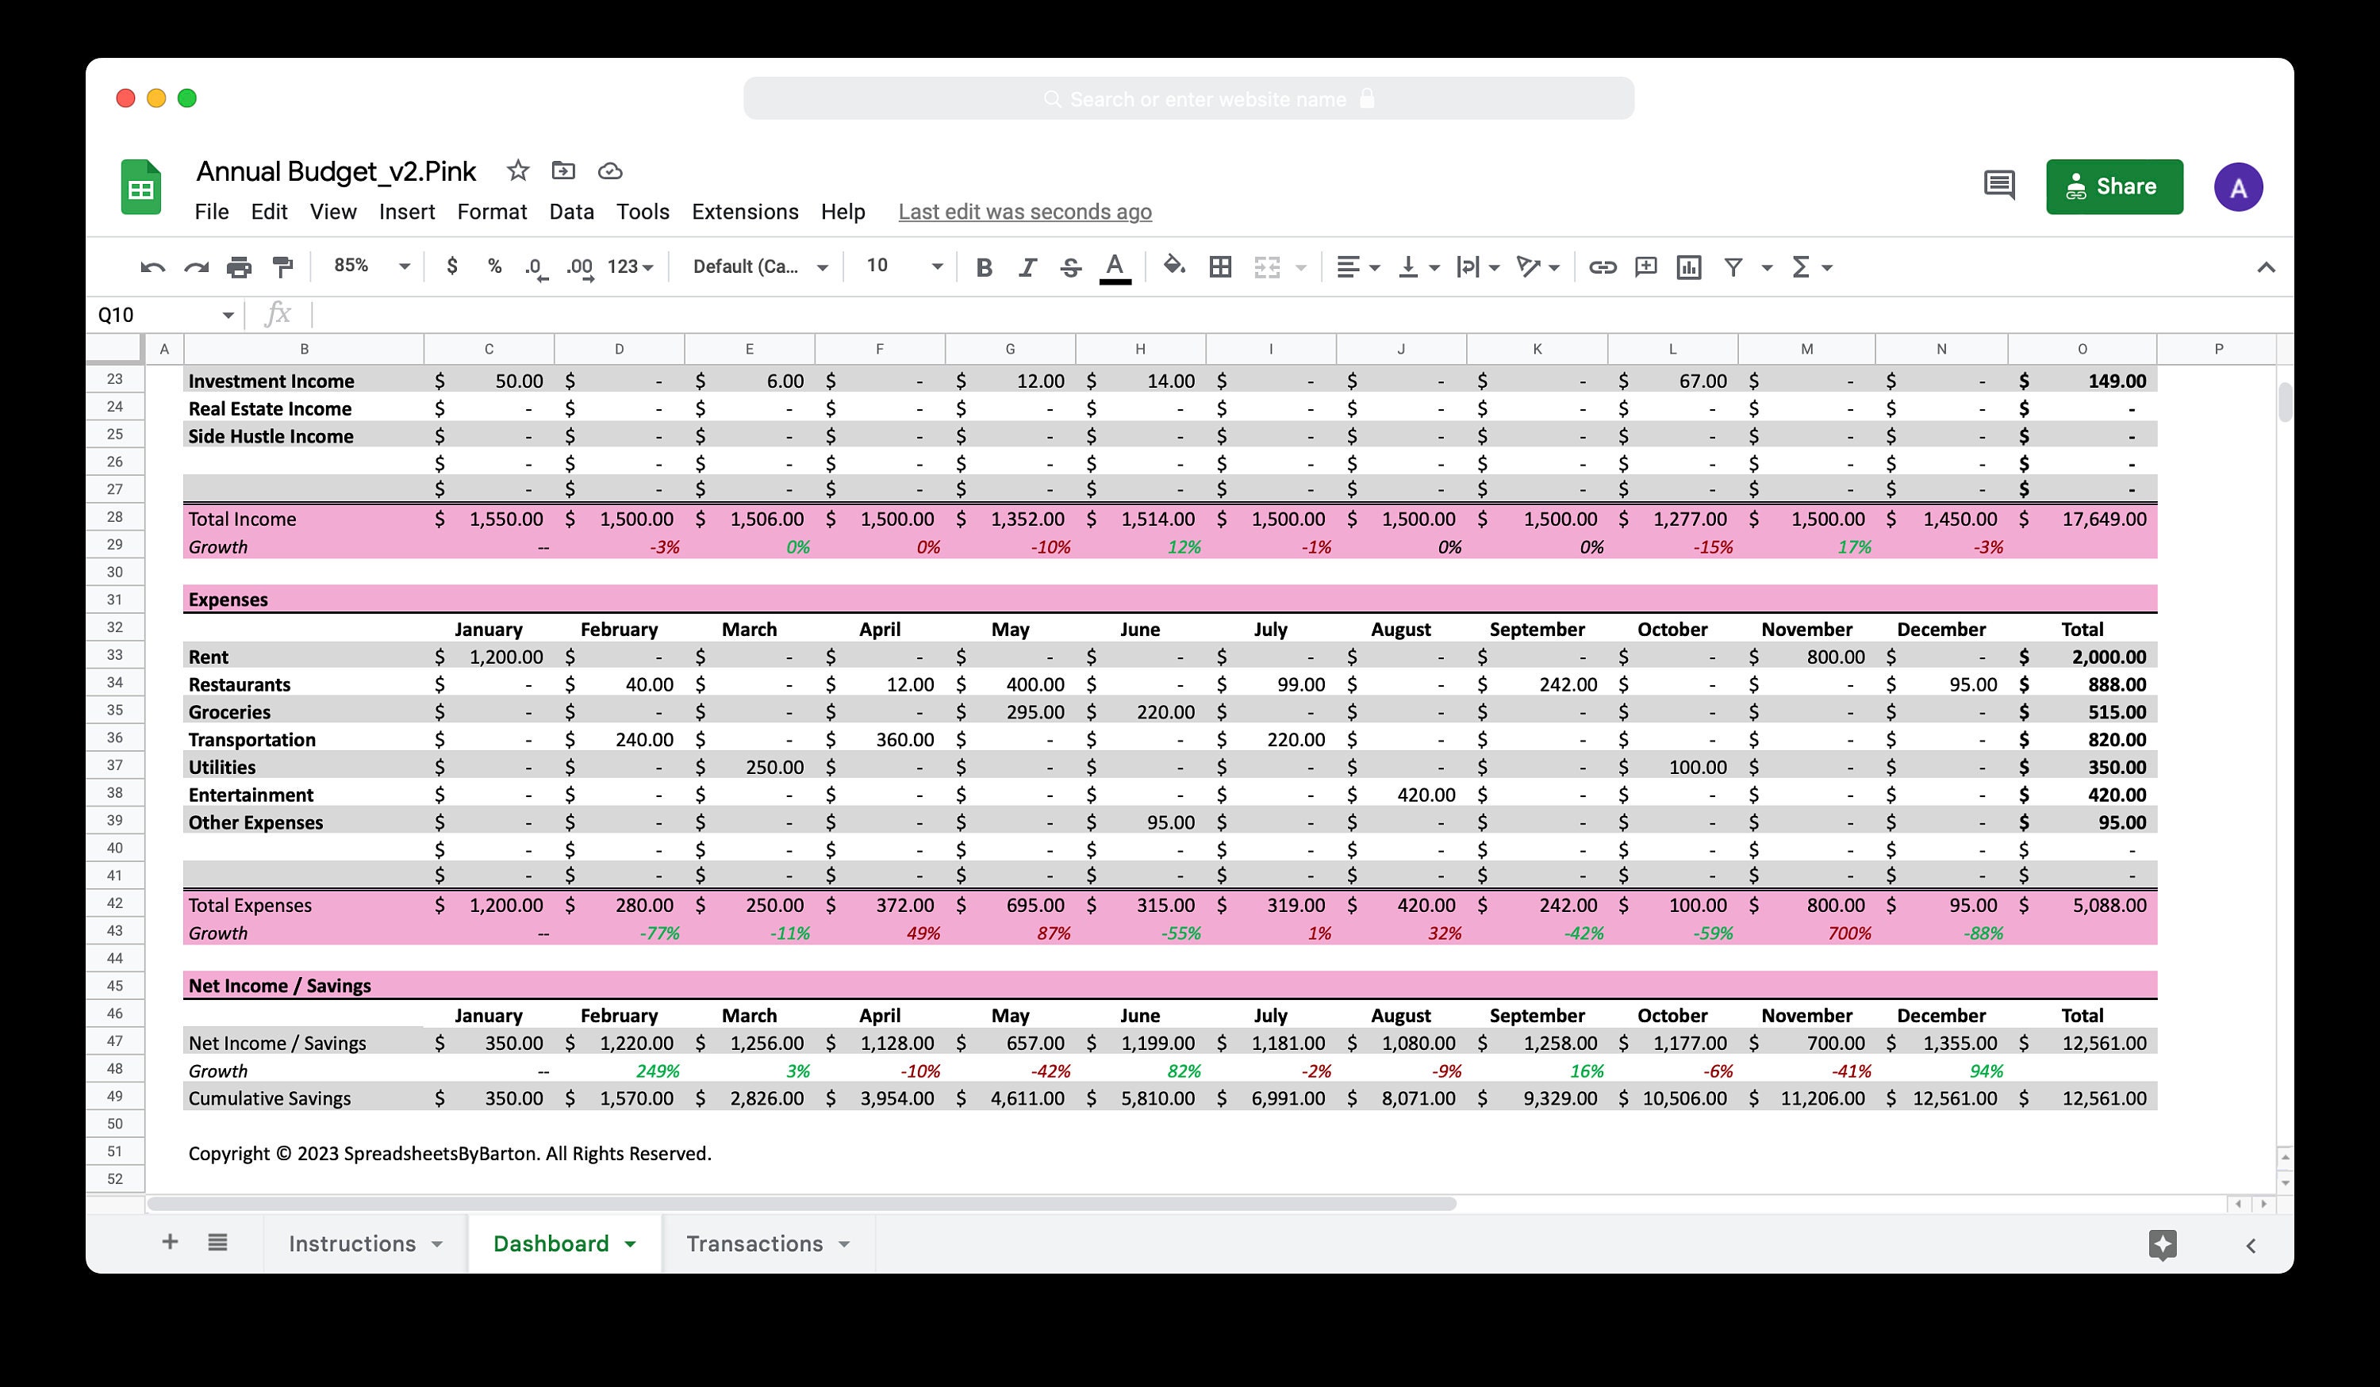
Task: Format selection as currency
Action: 451,267
